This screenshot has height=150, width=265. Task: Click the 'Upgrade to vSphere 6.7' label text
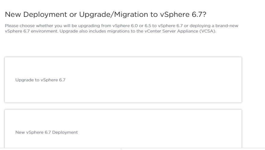pos(40,80)
